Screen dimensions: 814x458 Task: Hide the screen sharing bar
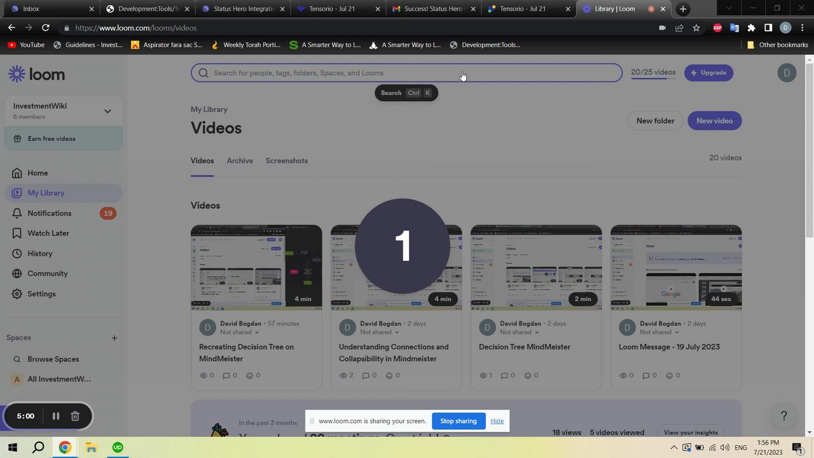click(x=497, y=421)
